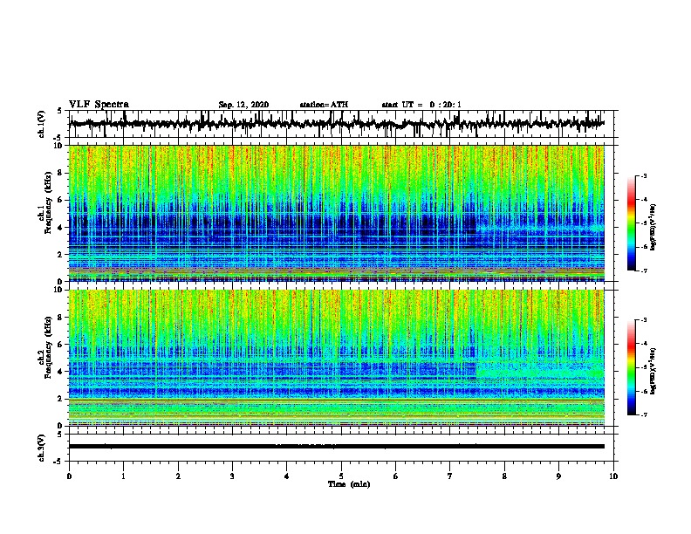691x534 pixels.
Task: Click time axis tick label "9"
Action: (558, 476)
